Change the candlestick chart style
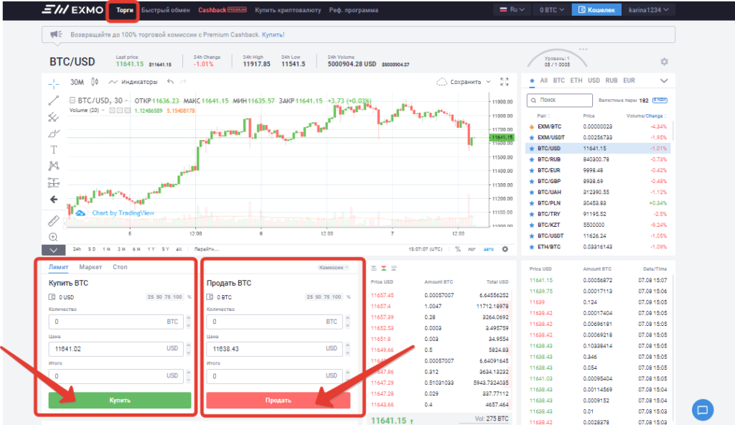This screenshot has width=735, height=425. point(95,82)
